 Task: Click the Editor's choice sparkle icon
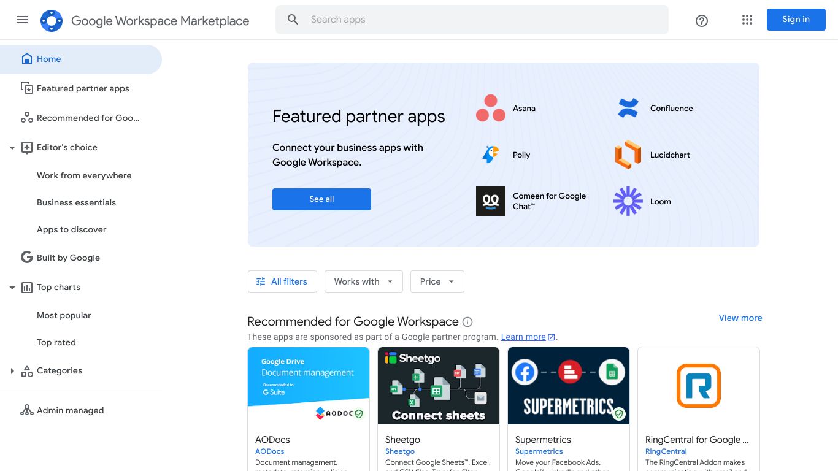pos(26,147)
